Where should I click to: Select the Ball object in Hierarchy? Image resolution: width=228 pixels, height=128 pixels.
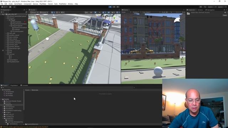(x=10, y=52)
